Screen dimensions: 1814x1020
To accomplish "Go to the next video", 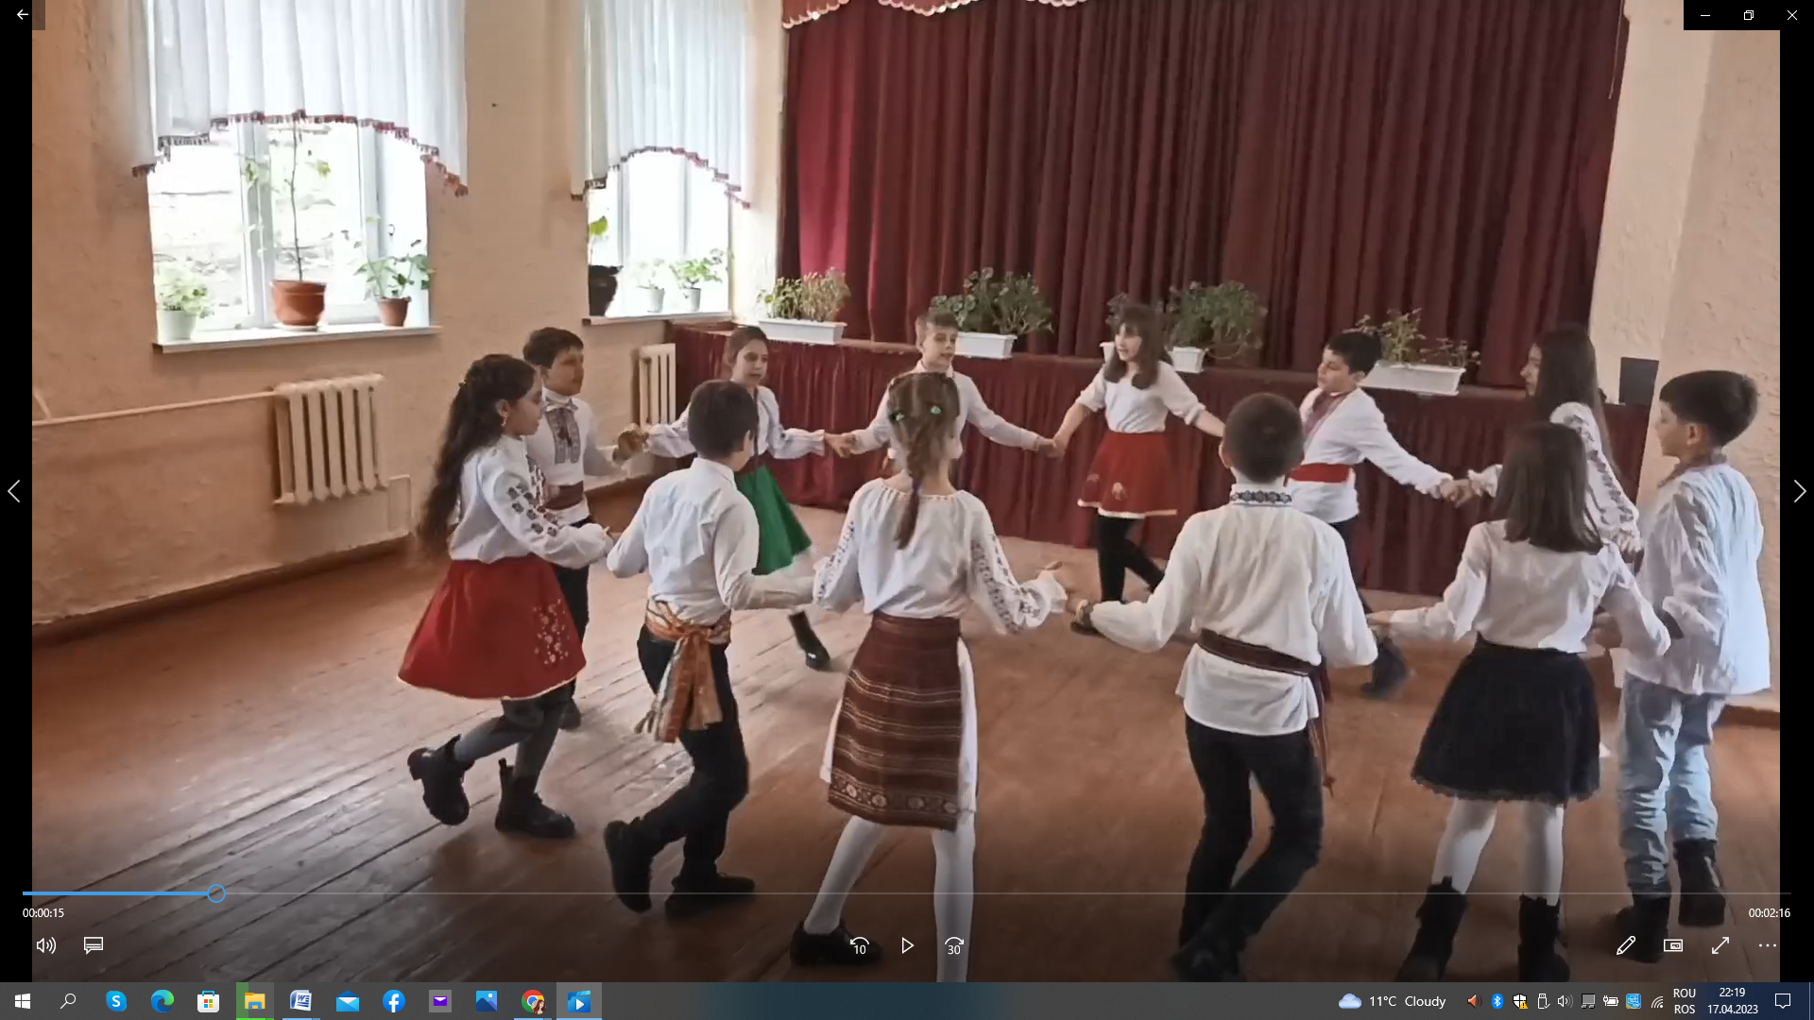I will pos(1800,491).
